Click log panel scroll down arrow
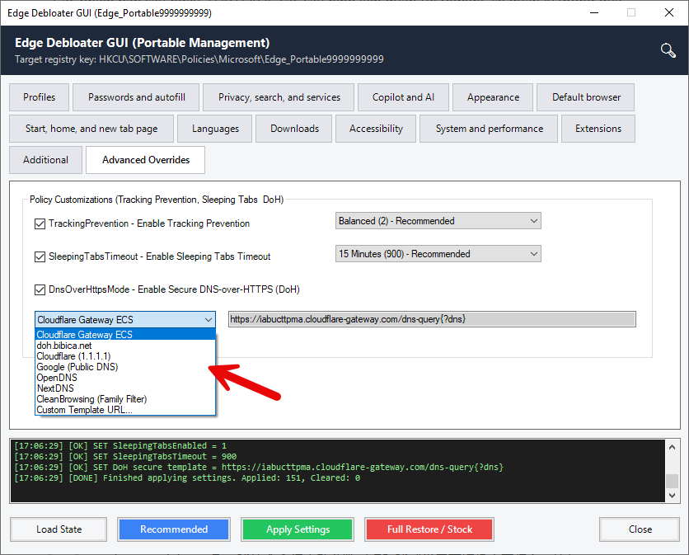 [672, 496]
